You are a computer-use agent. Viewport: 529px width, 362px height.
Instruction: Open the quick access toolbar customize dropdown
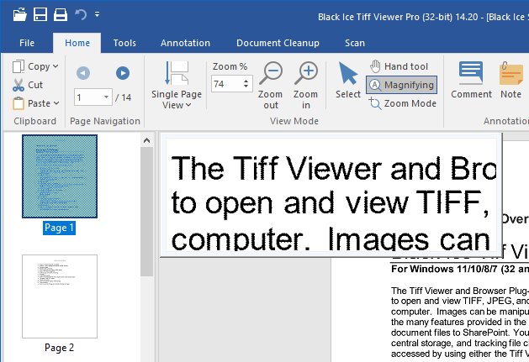[x=98, y=14]
